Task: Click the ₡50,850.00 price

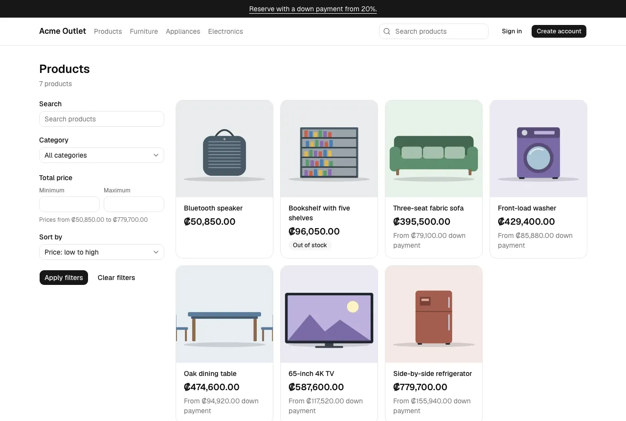Action: 210,222
